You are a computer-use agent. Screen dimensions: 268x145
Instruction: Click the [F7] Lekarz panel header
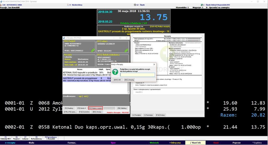103,41
